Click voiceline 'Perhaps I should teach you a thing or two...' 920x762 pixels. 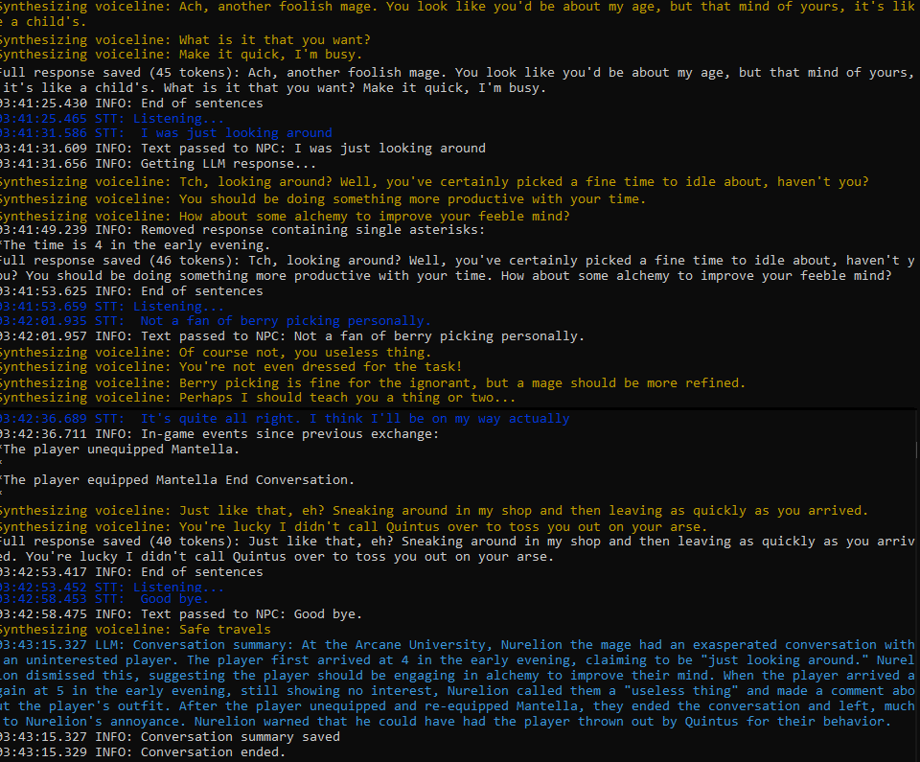(x=258, y=398)
